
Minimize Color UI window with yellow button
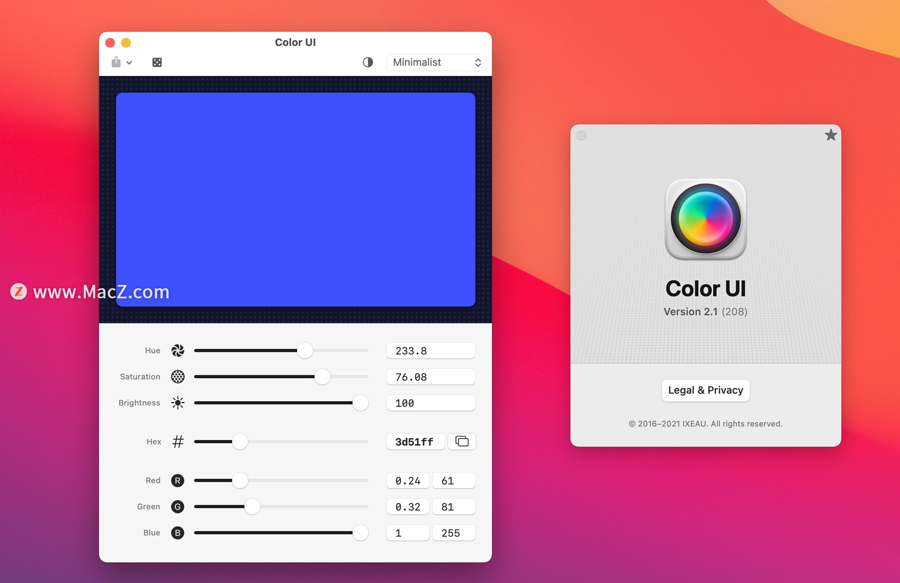point(126,43)
